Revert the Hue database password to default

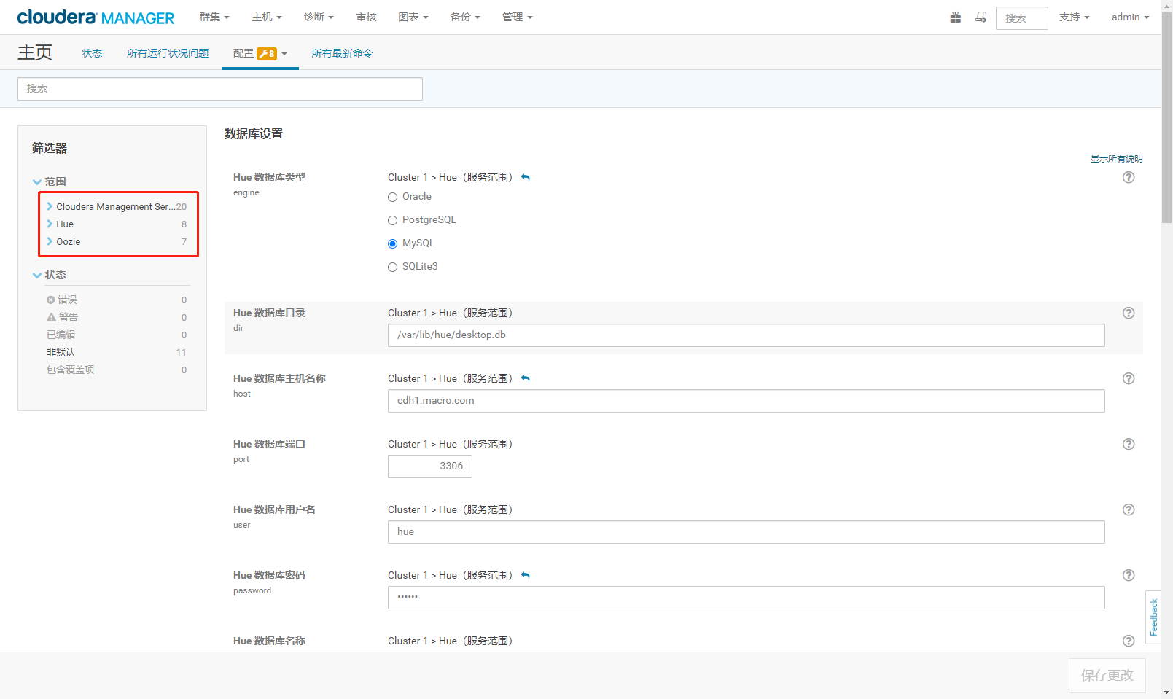pyautogui.click(x=526, y=576)
